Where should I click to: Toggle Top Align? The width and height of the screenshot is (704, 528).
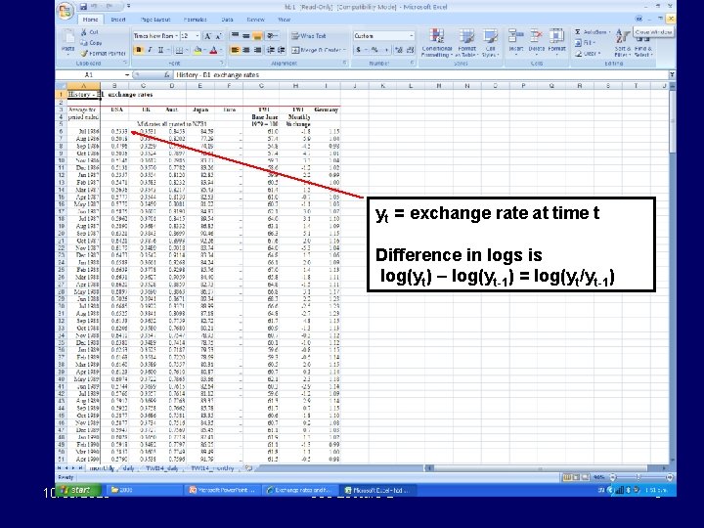pos(235,36)
